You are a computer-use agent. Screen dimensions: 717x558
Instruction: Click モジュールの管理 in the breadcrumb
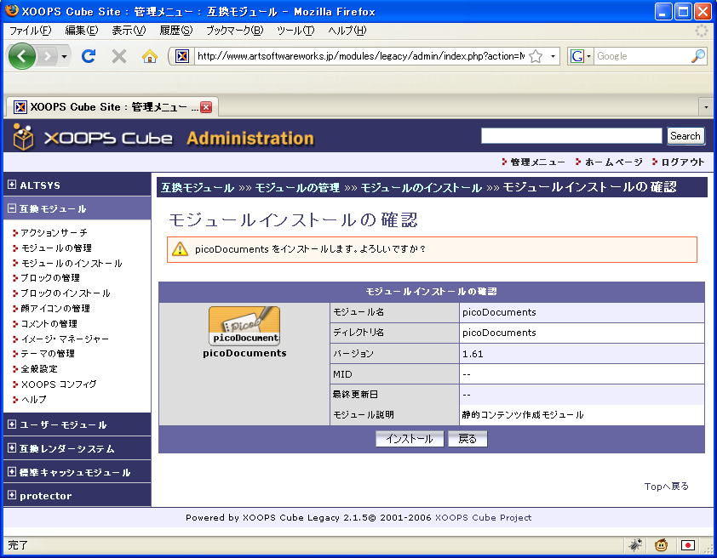(x=297, y=188)
